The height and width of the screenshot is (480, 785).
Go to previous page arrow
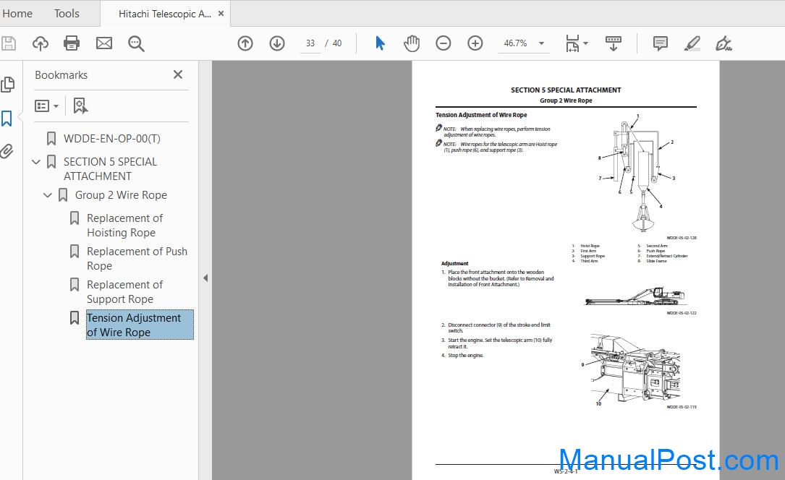[x=245, y=43]
